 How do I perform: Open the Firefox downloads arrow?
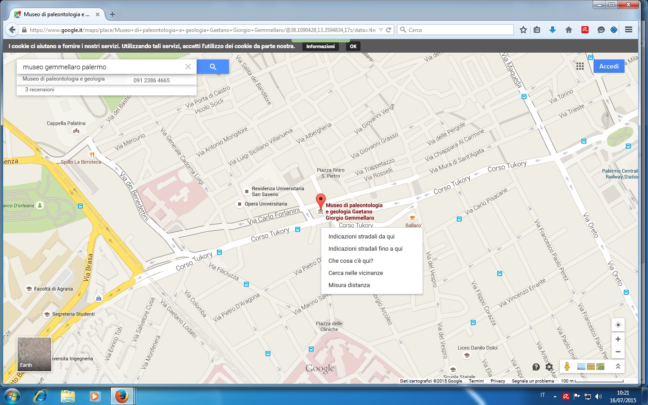tap(553, 30)
